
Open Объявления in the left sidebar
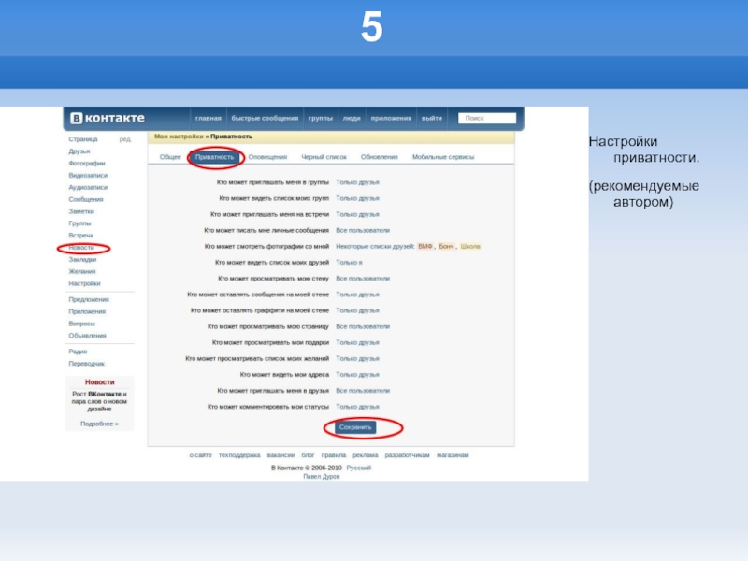click(x=87, y=336)
